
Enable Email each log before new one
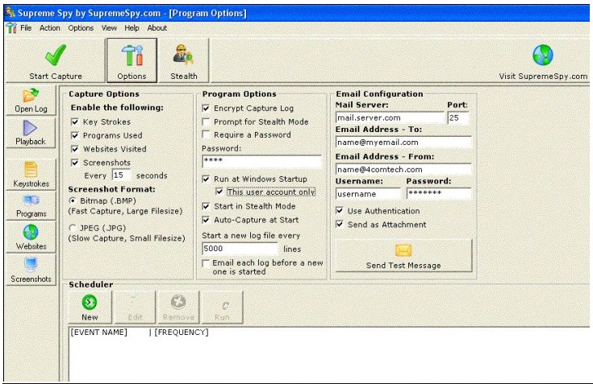(x=206, y=263)
